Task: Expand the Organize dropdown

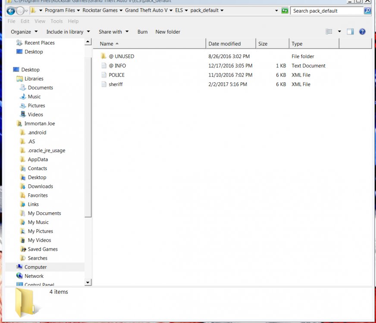Action: [x=24, y=32]
